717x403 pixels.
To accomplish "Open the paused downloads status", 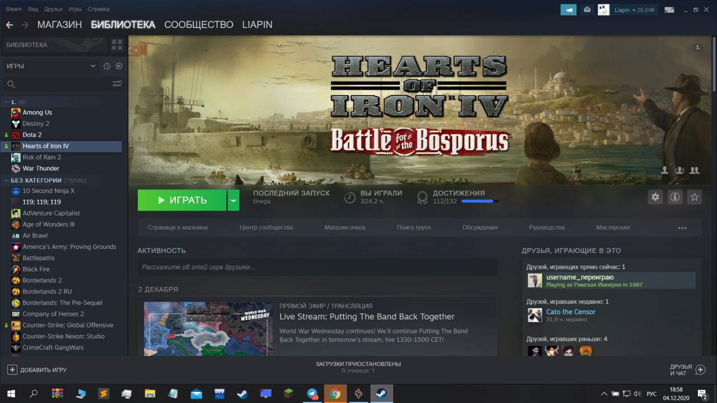I will pyautogui.click(x=358, y=367).
